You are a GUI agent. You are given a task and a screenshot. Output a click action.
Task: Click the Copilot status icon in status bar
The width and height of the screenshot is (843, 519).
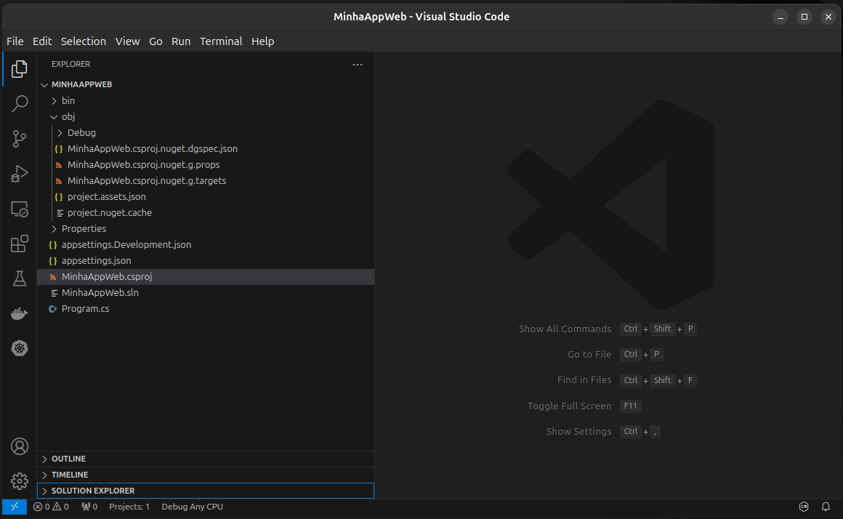[x=804, y=507]
